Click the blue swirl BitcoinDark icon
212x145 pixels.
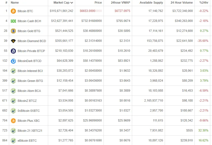(13, 61)
